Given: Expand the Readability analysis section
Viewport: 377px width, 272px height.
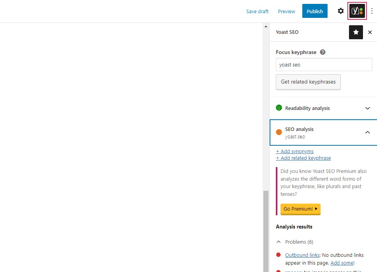Looking at the screenshot, I should tap(367, 108).
